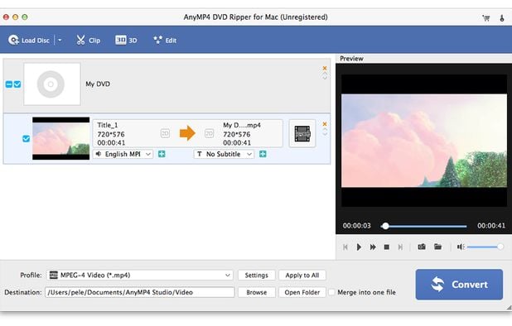The image size is (512, 326).
Task: Open the Load Disc dropdown arrow
Action: pos(60,40)
